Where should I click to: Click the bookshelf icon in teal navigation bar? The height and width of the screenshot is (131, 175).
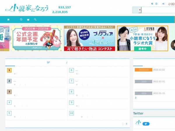[8, 20]
